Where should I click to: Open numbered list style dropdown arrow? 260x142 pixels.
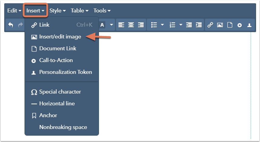[181, 25]
